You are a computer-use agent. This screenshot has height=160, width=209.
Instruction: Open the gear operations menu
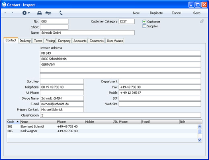(26, 13)
